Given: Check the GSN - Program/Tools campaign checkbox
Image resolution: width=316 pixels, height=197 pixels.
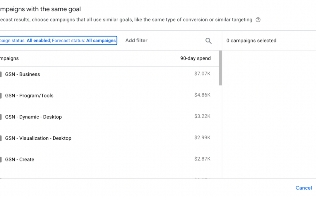Looking at the screenshot, I should 1,96.
